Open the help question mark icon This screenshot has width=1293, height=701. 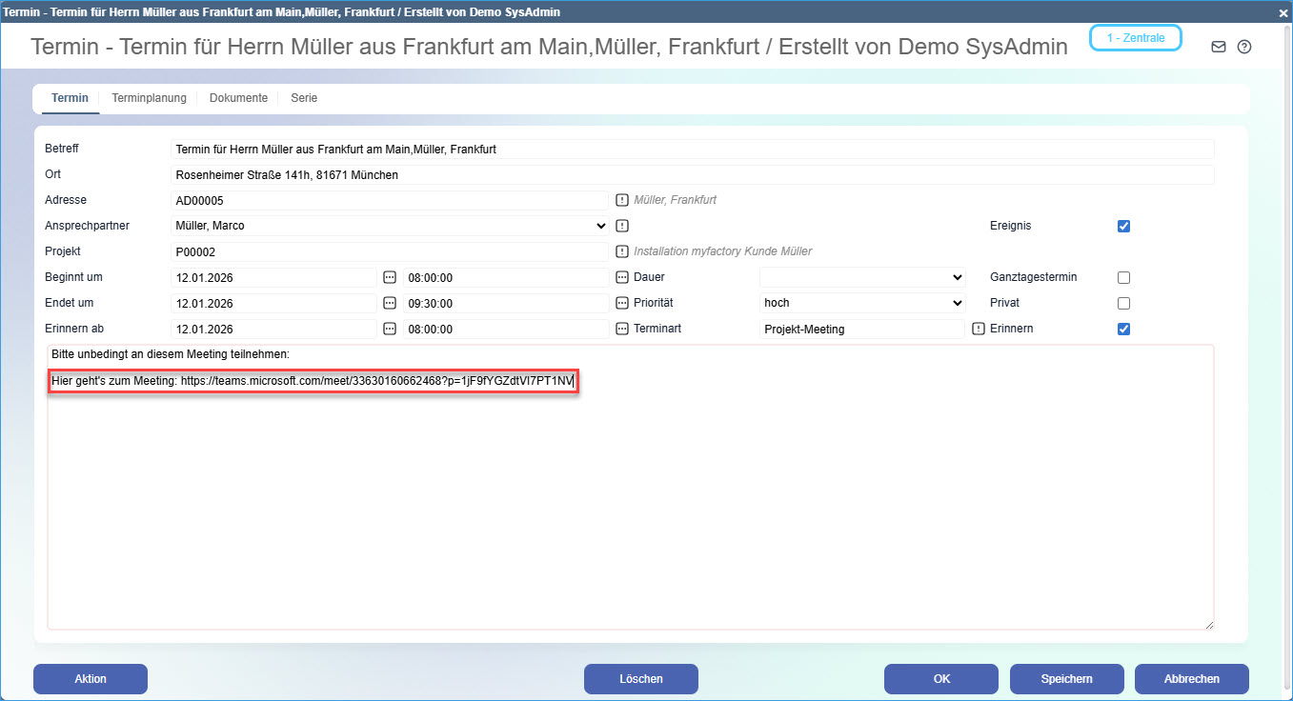click(x=1243, y=47)
